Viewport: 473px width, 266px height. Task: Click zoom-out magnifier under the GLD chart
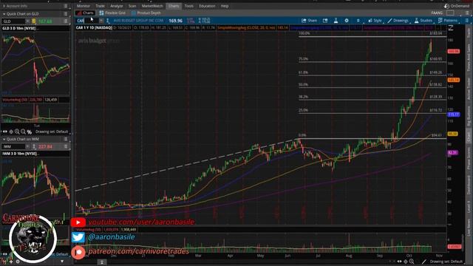pos(23,132)
